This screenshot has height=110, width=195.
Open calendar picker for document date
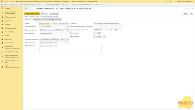(x=68, y=23)
